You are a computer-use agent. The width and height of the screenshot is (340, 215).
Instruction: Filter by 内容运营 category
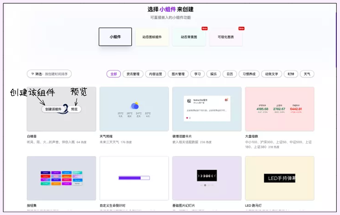(x=156, y=74)
